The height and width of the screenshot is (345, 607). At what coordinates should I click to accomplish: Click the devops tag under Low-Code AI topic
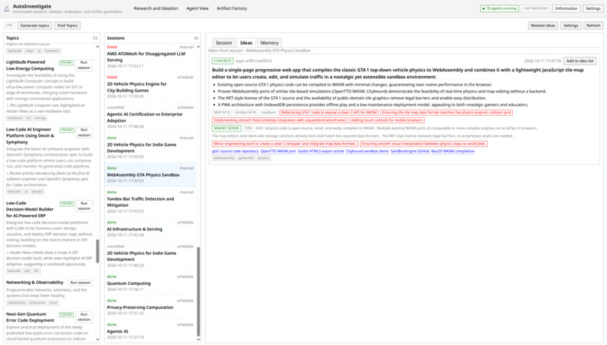click(x=37, y=192)
